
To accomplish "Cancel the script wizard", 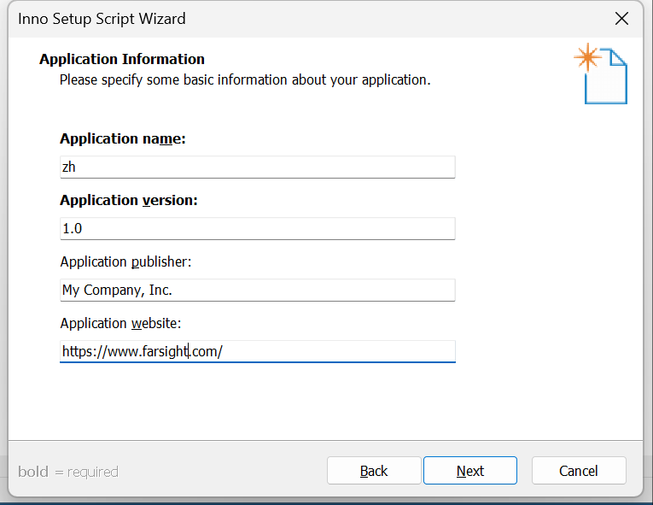I will pos(579,470).
